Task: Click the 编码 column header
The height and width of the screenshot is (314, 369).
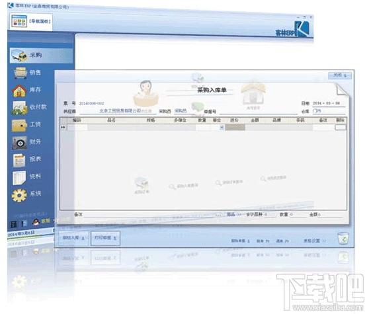Action: [77, 120]
